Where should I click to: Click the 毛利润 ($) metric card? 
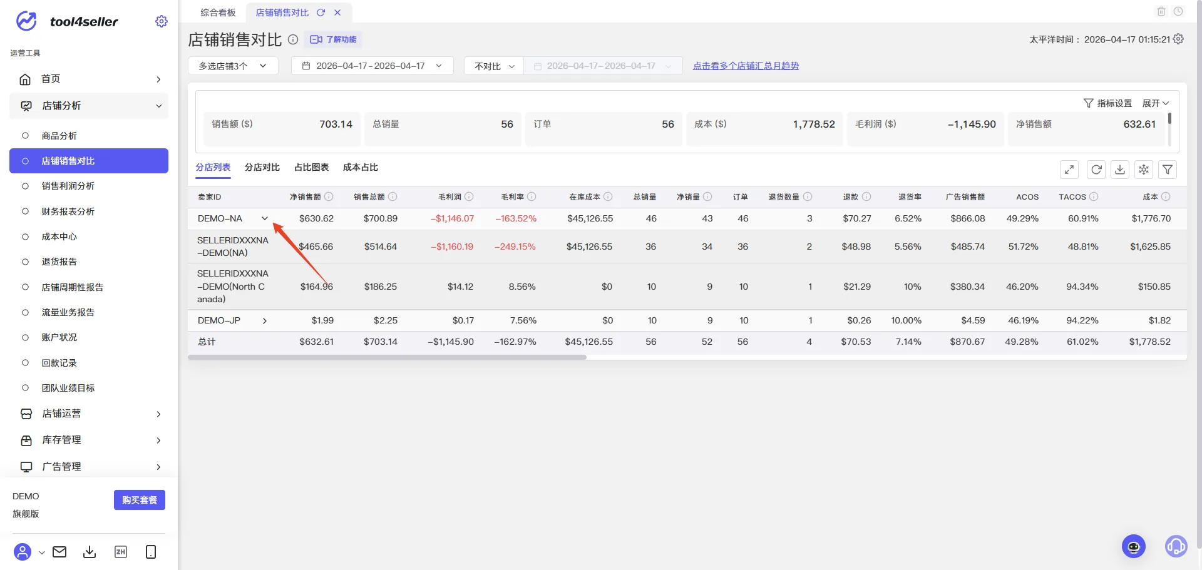point(925,129)
